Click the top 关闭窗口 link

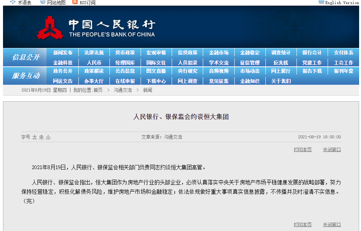click(332, 150)
